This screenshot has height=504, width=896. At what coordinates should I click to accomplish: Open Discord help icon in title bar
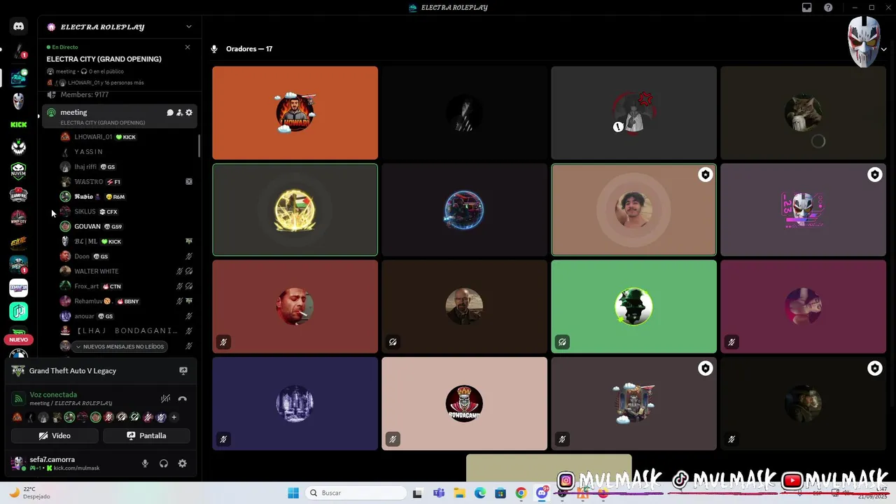(x=828, y=8)
